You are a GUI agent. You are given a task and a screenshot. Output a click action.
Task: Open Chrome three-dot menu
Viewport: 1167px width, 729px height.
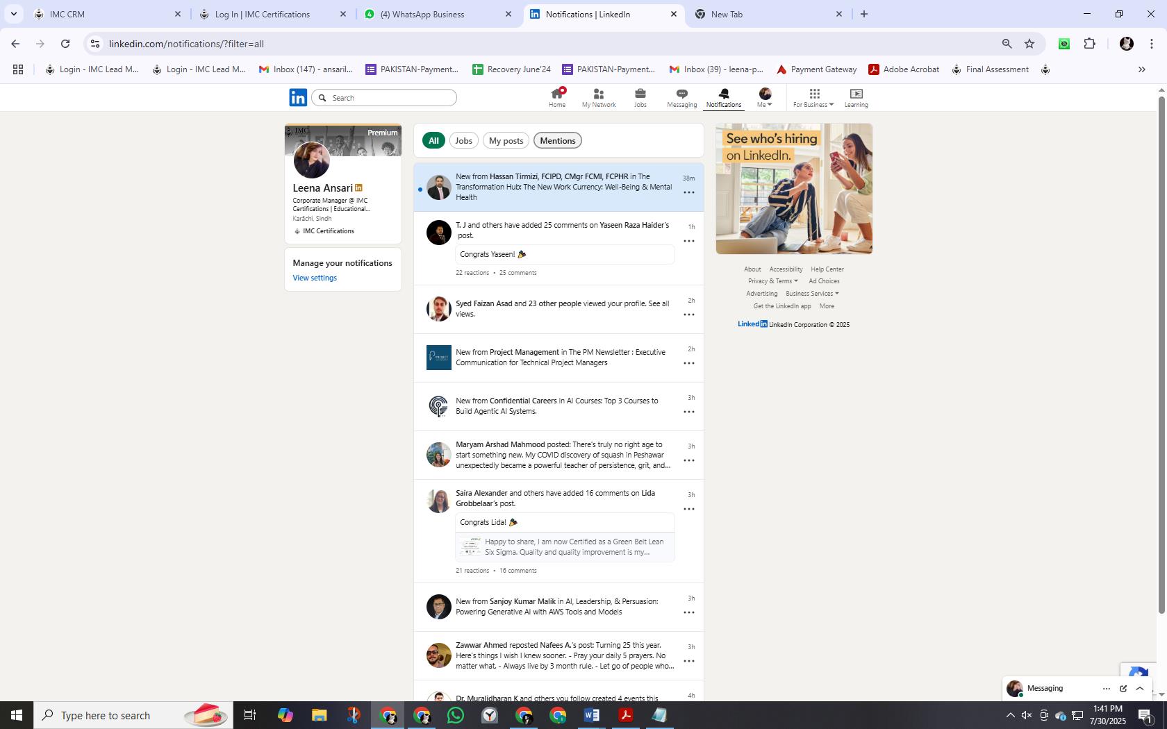(x=1151, y=44)
